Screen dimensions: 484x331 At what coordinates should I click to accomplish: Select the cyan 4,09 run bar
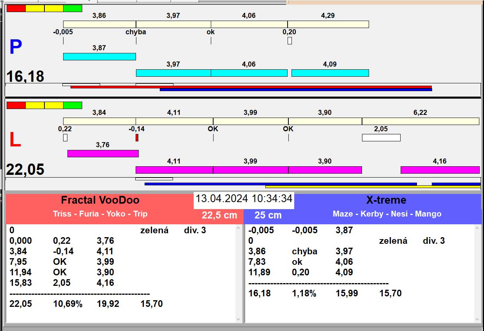330,73
